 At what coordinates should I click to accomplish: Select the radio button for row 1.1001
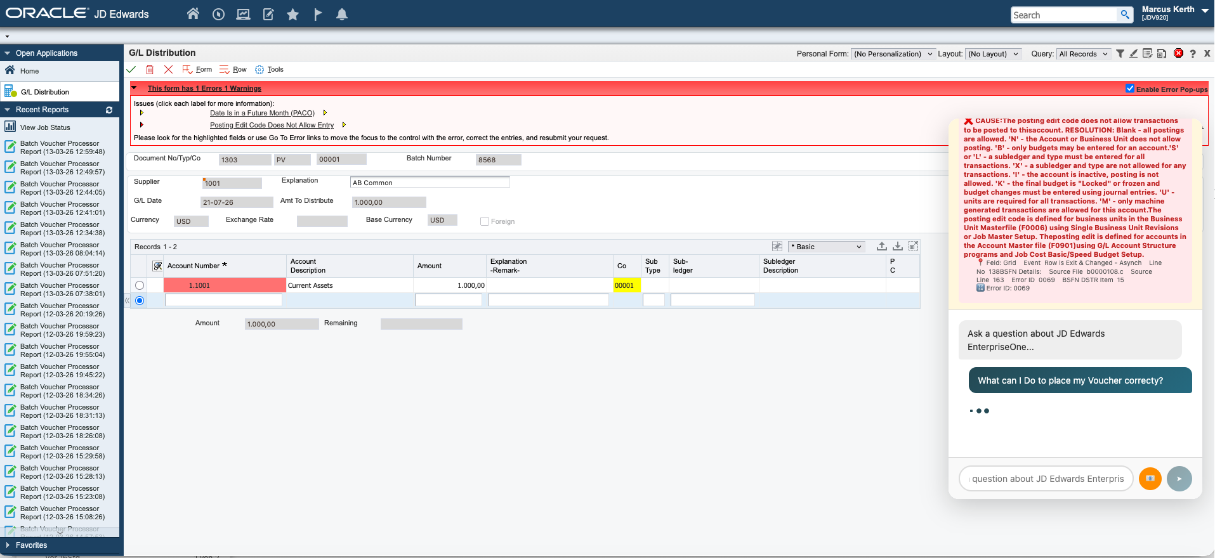(x=140, y=285)
